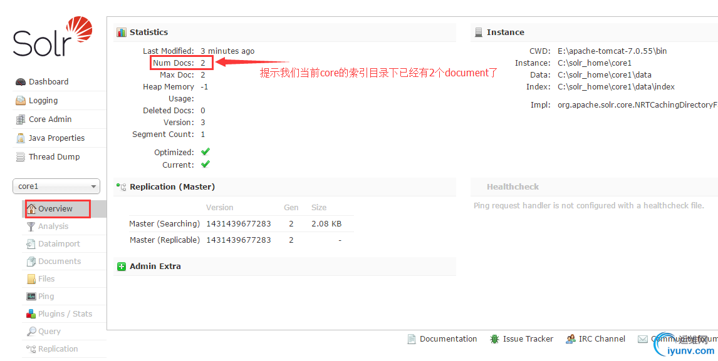
Task: Click the '3 minutes ago' Last Modified value
Action: (x=227, y=51)
